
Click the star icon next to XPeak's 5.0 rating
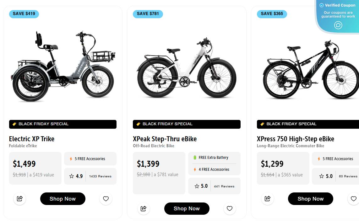tap(196, 186)
